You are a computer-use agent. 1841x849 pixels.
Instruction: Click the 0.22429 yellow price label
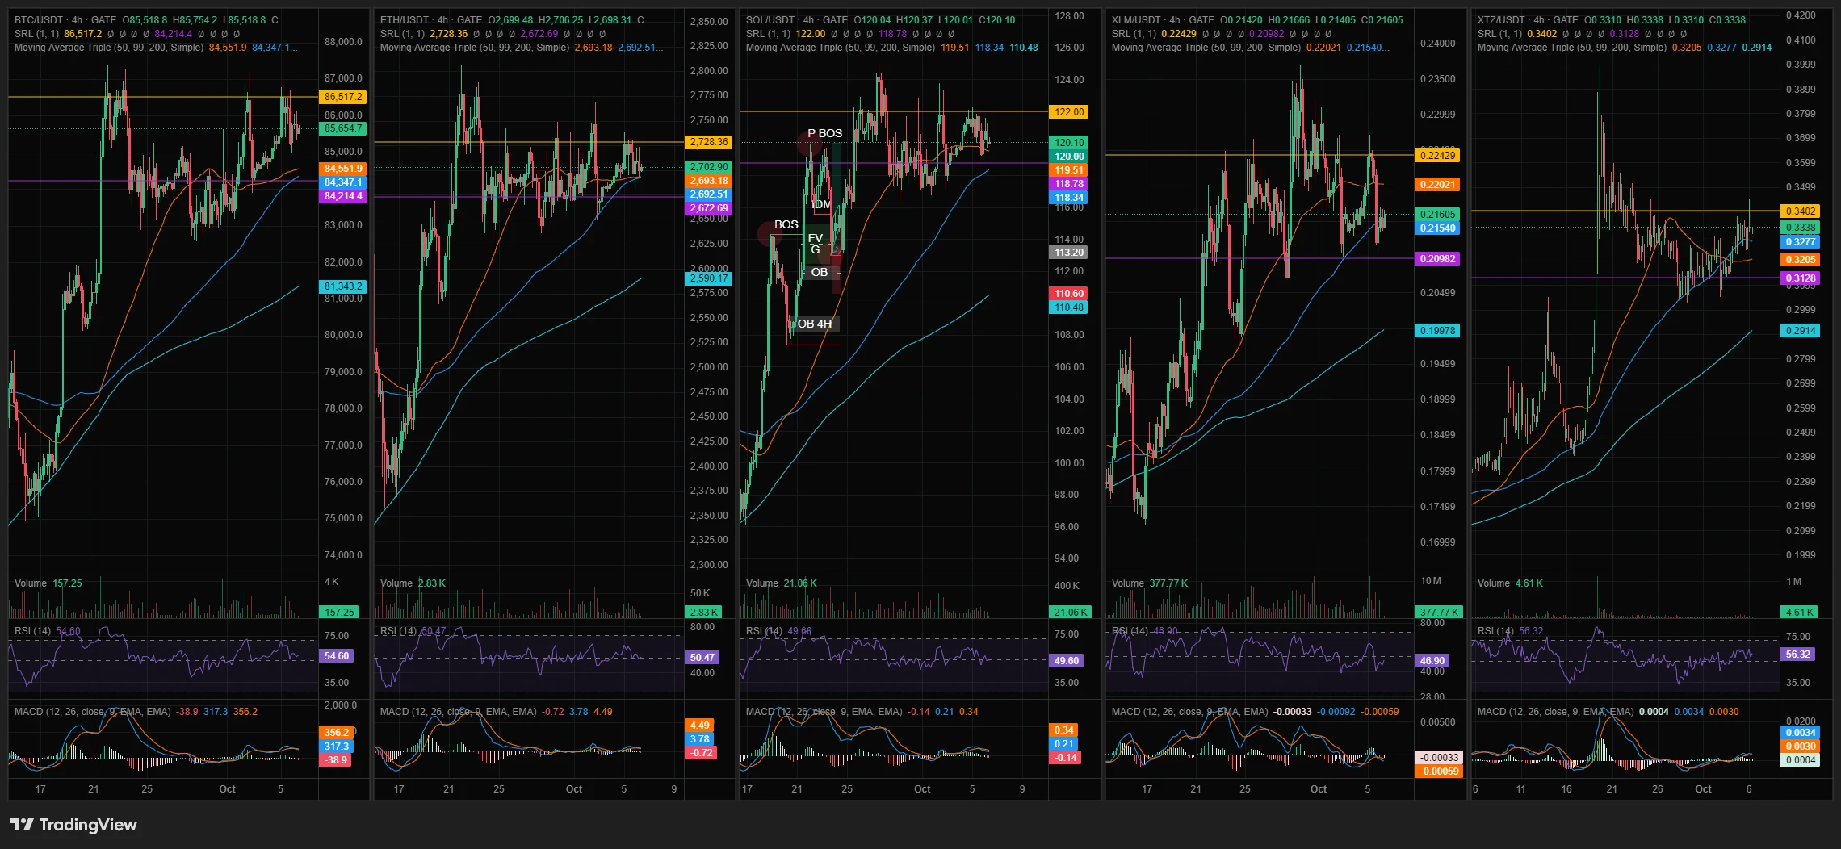coord(1437,156)
